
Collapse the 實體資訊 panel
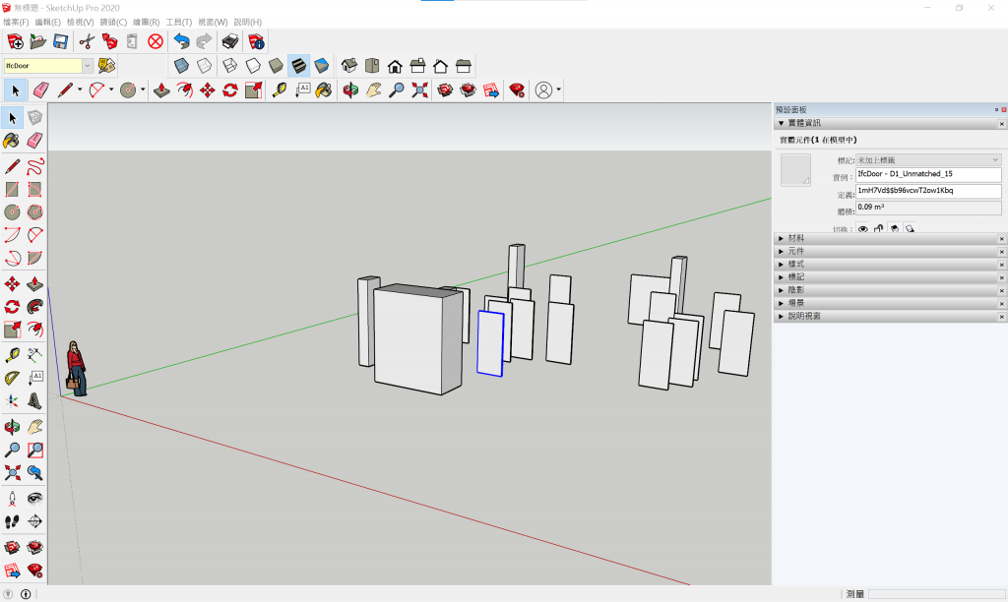(x=781, y=123)
